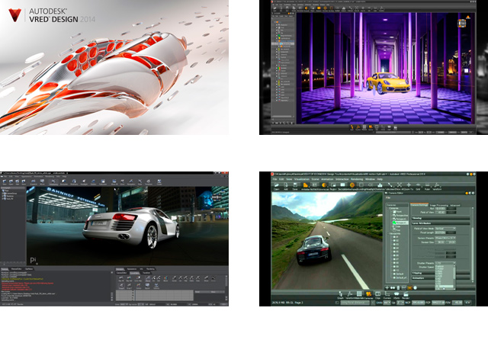The width and height of the screenshot is (488, 343).
Task: Open the Camera Editor File menu
Action: [x=388, y=197]
